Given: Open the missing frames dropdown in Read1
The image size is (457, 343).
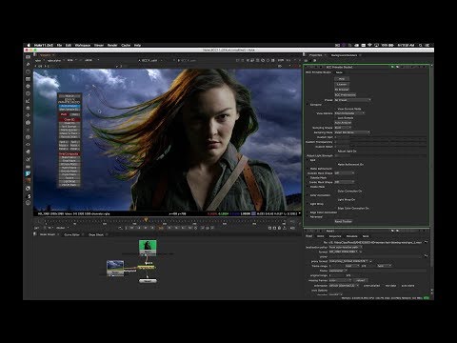Looking at the screenshot, I should tap(340, 280).
